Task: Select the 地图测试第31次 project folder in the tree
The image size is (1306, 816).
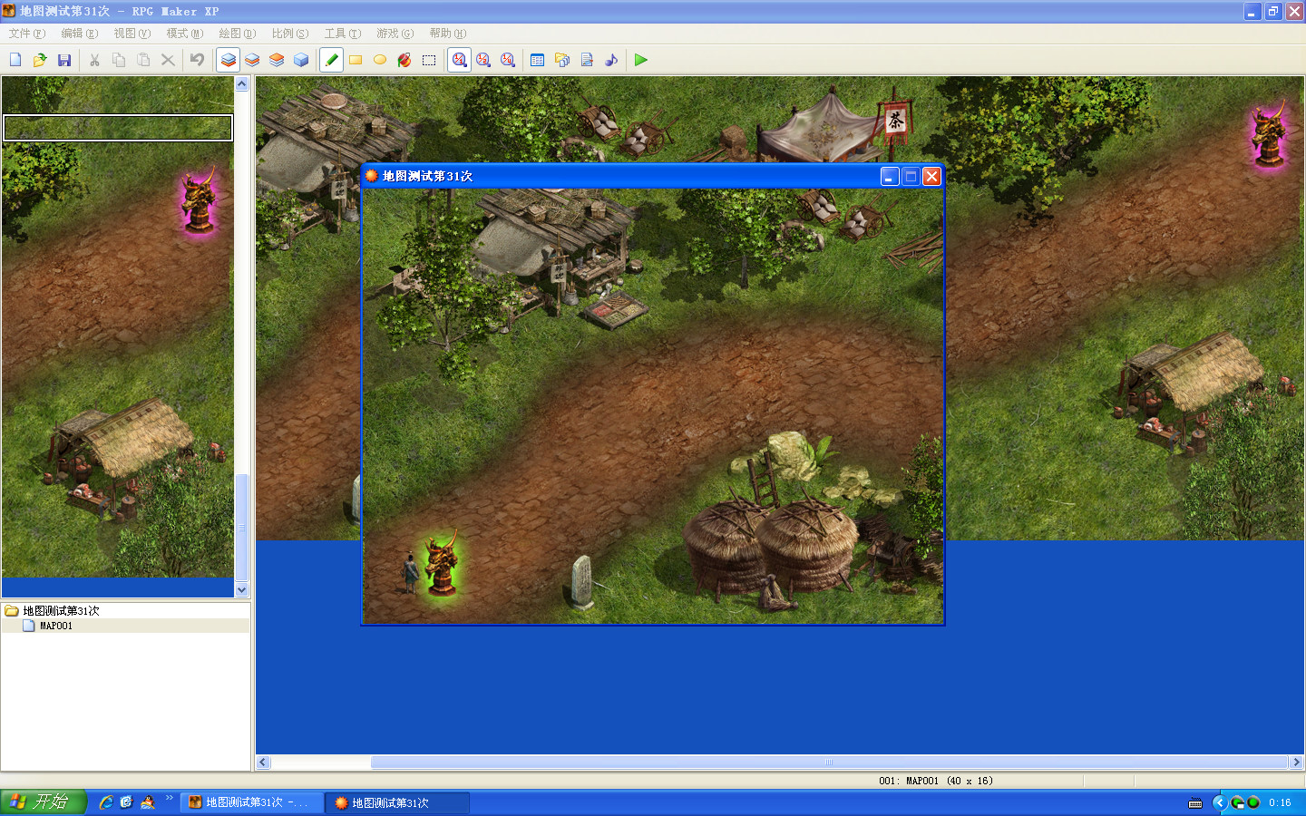Action: (x=61, y=611)
